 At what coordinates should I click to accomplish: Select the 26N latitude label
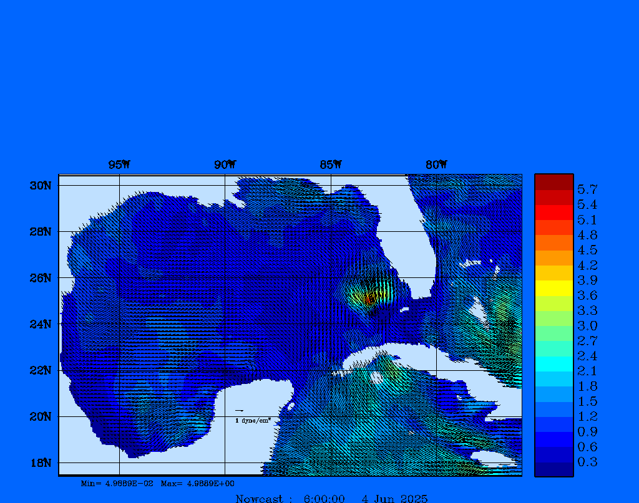click(x=40, y=278)
